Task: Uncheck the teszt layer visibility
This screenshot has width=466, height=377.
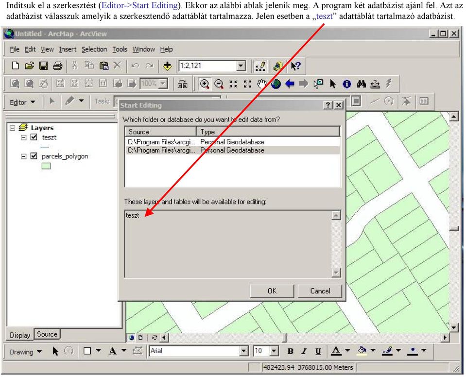Action: pos(34,137)
